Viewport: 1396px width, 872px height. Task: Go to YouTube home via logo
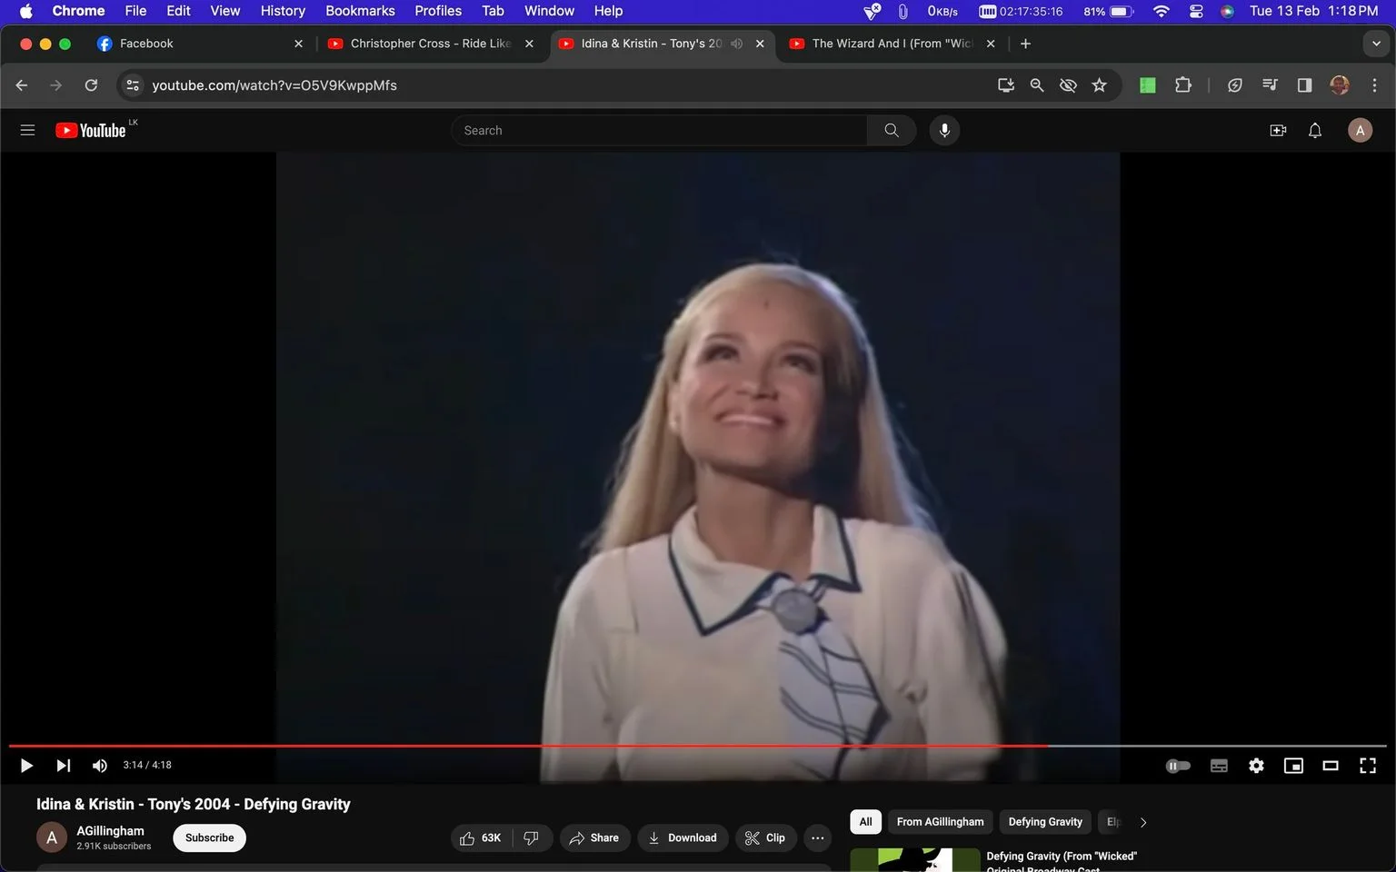(x=90, y=130)
